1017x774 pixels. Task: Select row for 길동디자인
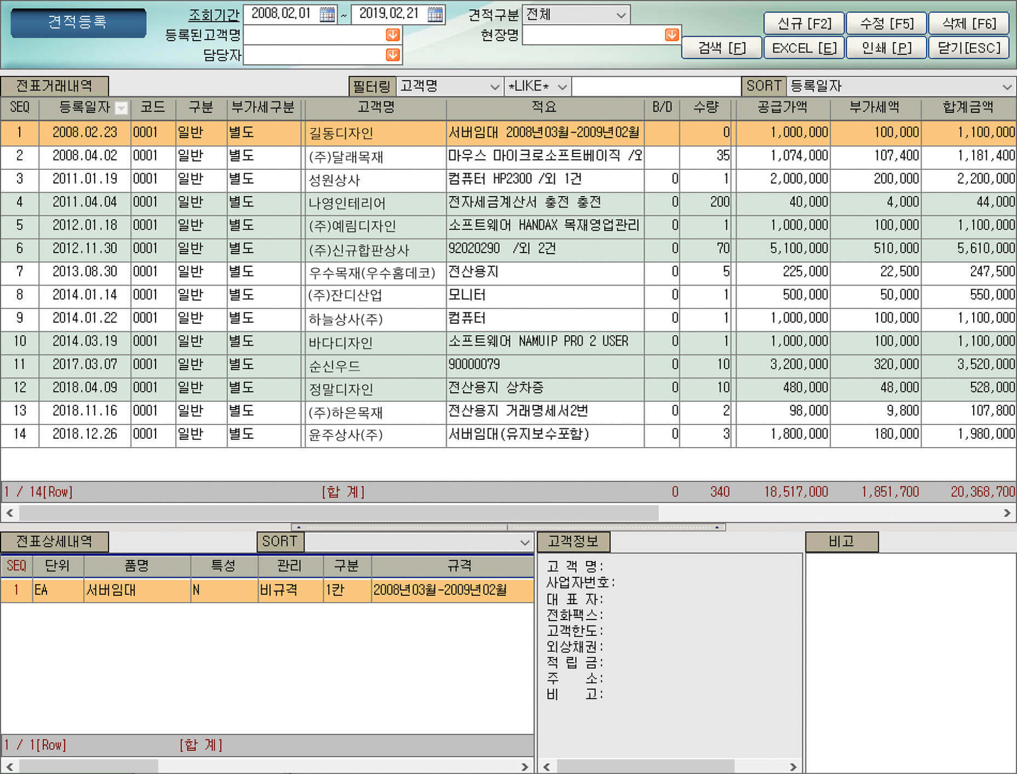click(508, 133)
